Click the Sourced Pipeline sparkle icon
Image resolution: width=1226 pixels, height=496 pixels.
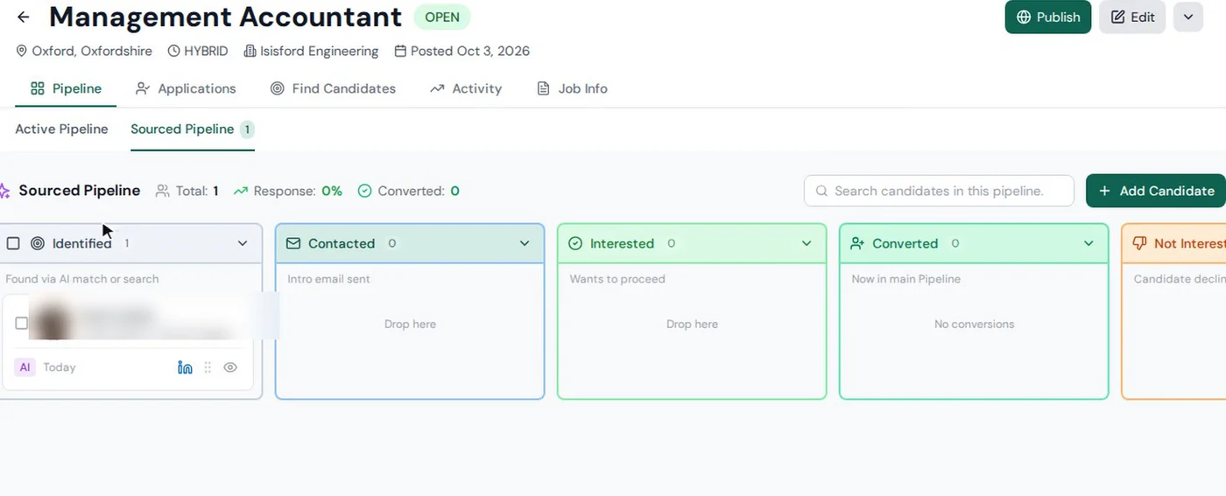point(4,191)
